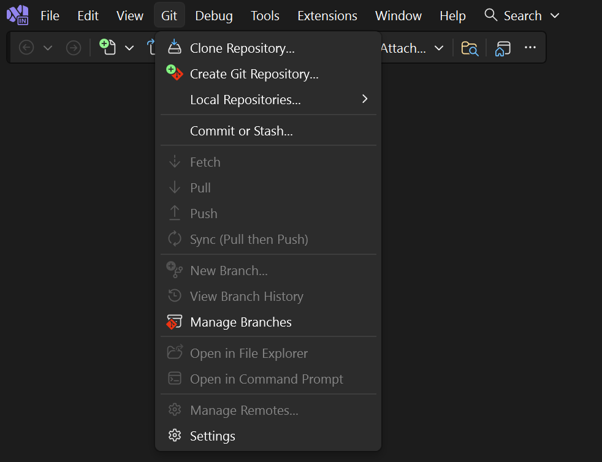Click the Manage Branches branch icon

click(x=173, y=322)
